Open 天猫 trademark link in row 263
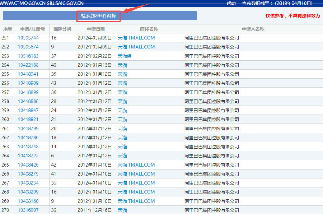The image size is (323, 214). click(x=122, y=147)
